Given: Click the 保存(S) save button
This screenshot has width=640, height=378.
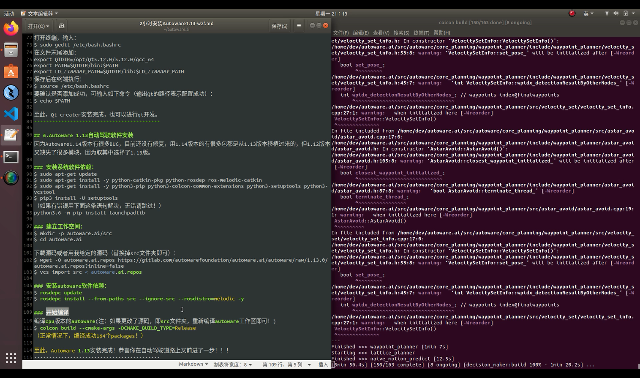Looking at the screenshot, I should [279, 26].
